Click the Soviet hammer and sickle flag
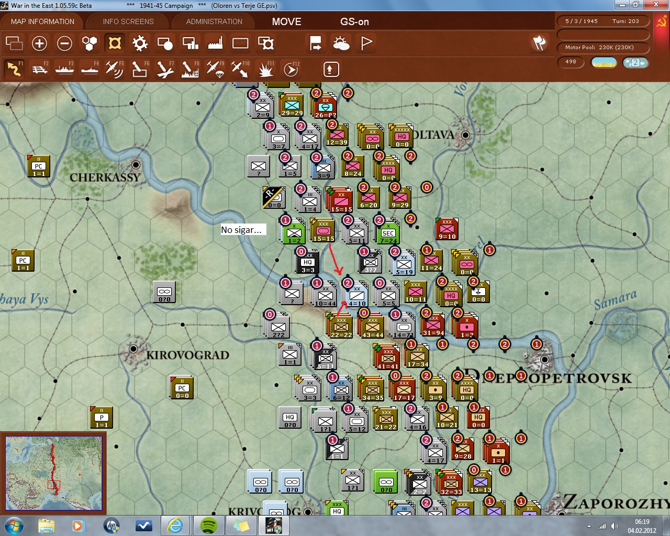This screenshot has width=670, height=536. (x=661, y=22)
